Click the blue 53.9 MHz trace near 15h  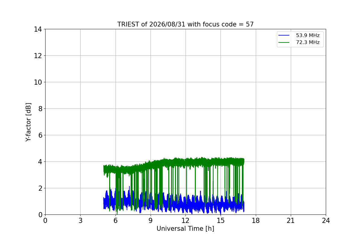221,205
